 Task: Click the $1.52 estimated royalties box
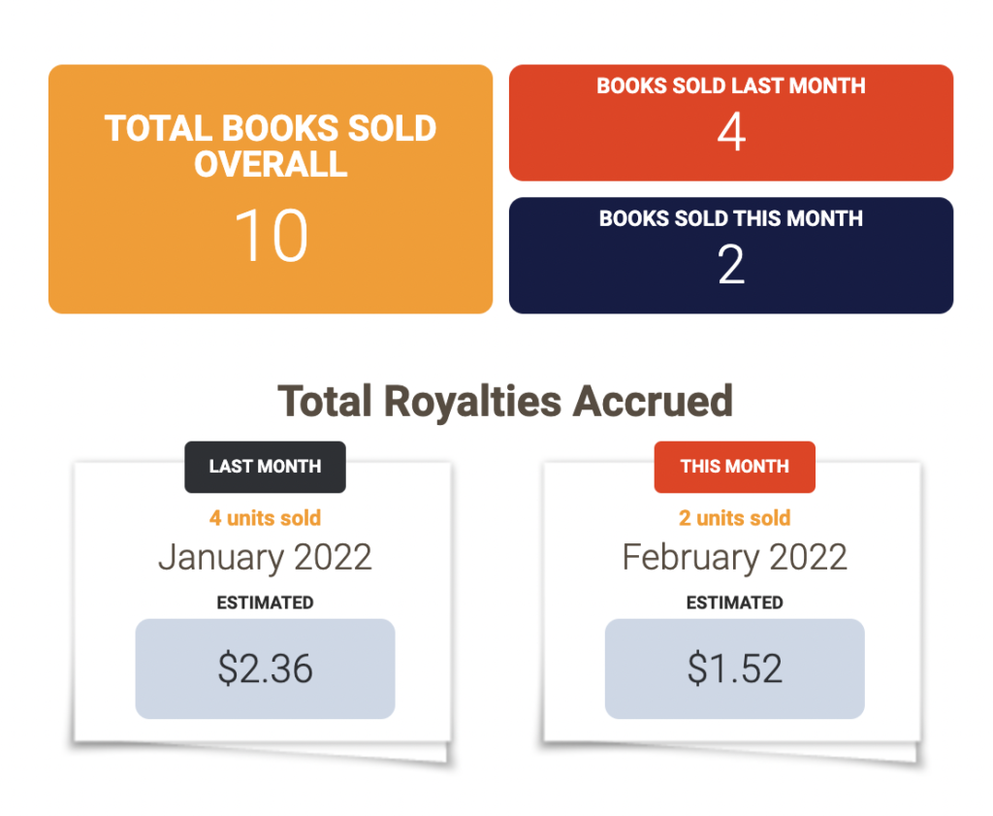click(x=734, y=669)
